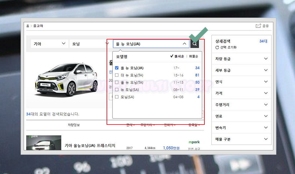The height and width of the screenshot is (174, 295).
Task: Sort listings by 연식 column
Action: pos(130,125)
